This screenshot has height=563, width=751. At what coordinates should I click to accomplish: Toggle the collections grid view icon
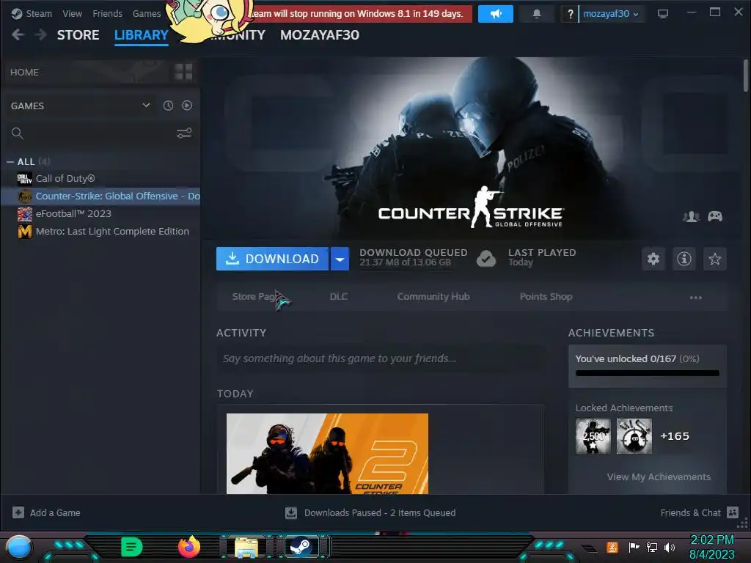click(183, 72)
